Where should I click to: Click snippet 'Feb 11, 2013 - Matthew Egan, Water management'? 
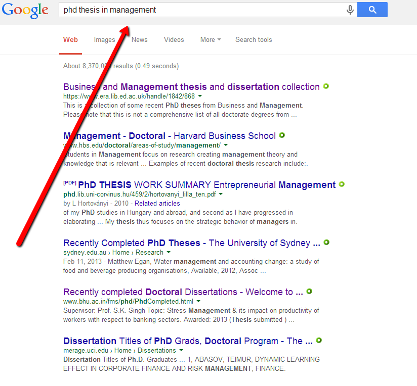coord(140,262)
